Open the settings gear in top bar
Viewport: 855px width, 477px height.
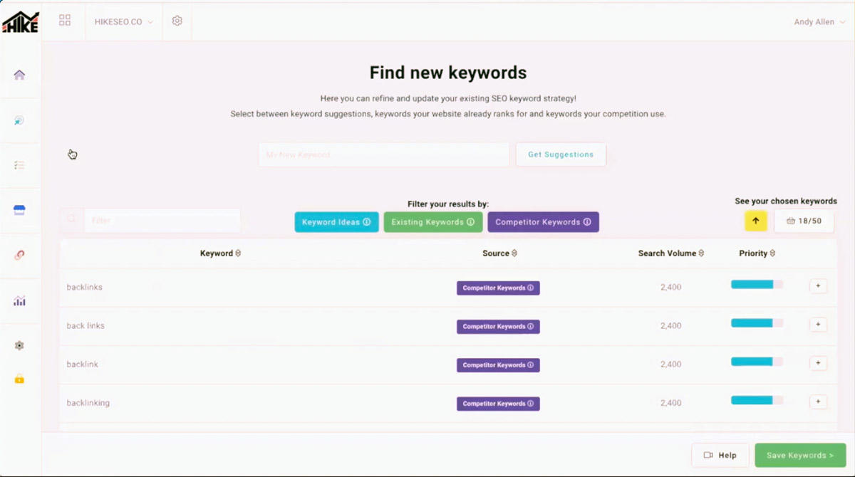pyautogui.click(x=177, y=21)
